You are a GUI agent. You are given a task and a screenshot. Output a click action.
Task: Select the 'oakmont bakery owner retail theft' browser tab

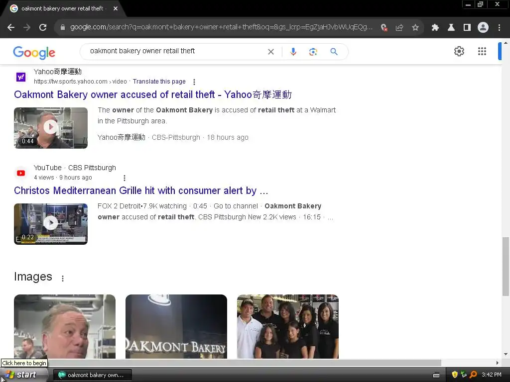(x=62, y=8)
